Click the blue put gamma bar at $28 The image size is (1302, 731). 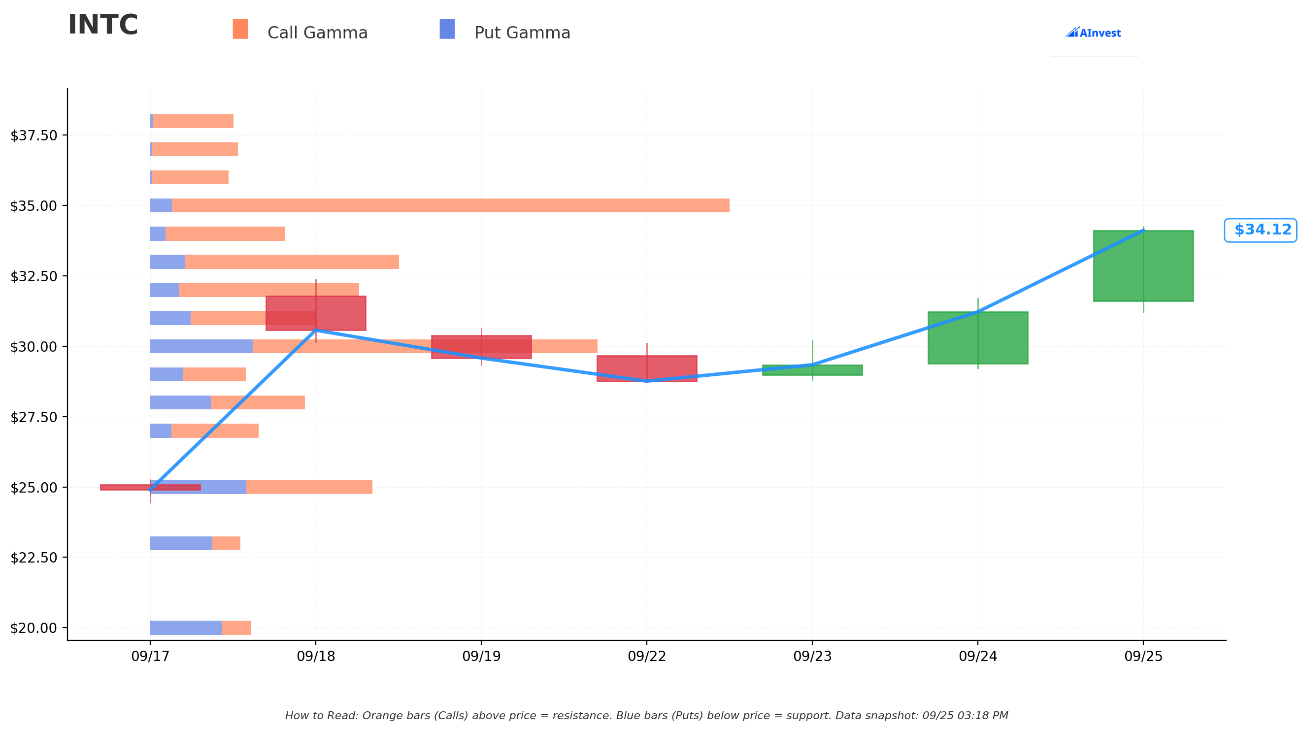point(180,403)
